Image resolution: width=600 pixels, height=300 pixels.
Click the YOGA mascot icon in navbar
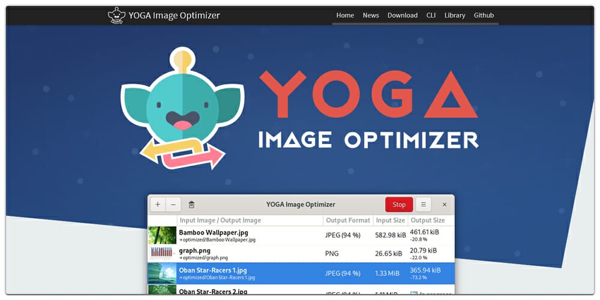pyautogui.click(x=116, y=16)
